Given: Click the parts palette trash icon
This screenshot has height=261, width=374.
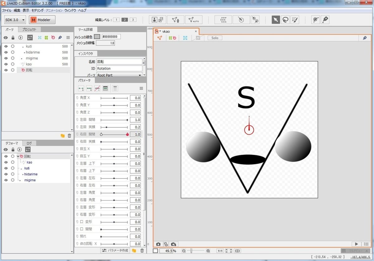Looking at the screenshot, I should coord(70,136).
